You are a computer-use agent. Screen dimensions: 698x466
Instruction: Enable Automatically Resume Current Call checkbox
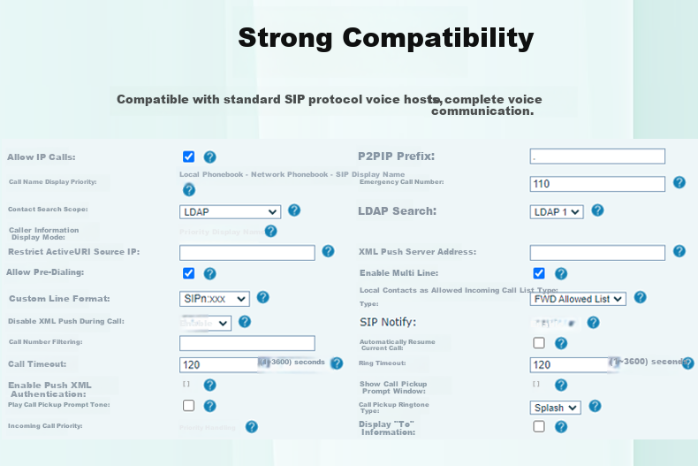539,342
